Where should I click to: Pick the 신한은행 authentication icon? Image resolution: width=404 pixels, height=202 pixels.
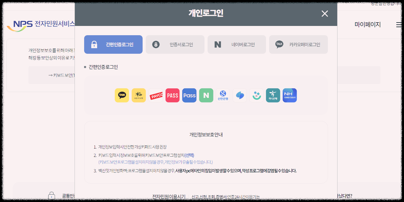pyautogui.click(x=223, y=95)
